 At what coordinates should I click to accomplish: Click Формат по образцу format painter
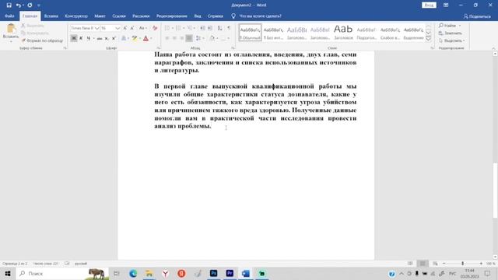click(x=42, y=40)
